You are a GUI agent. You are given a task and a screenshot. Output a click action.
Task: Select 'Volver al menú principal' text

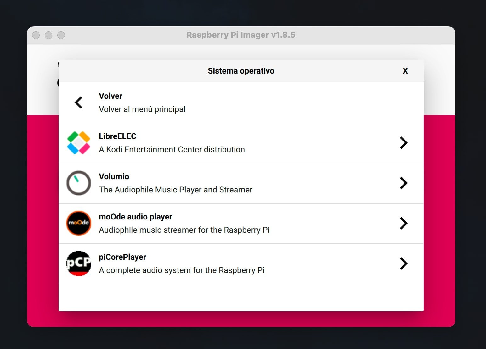tap(142, 109)
